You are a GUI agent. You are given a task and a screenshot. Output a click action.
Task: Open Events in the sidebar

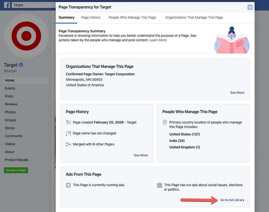[10, 88]
